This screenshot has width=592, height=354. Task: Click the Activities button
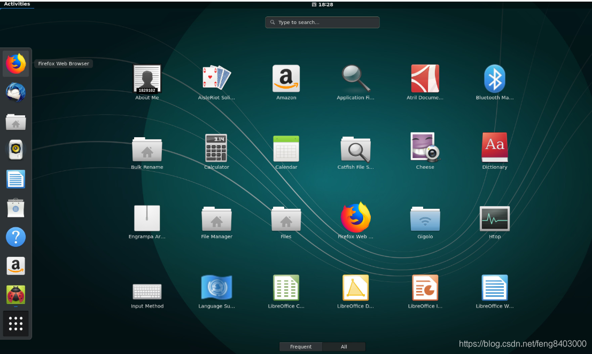17,4
